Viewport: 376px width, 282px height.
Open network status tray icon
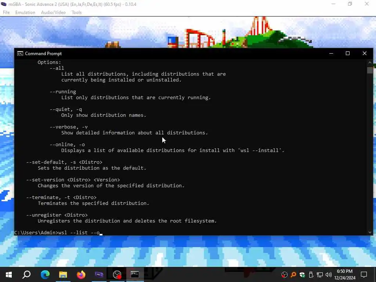[x=320, y=275]
